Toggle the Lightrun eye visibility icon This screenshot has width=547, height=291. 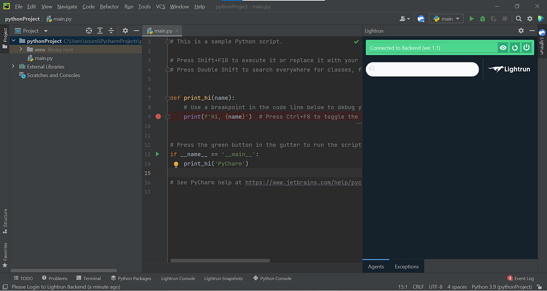click(503, 48)
